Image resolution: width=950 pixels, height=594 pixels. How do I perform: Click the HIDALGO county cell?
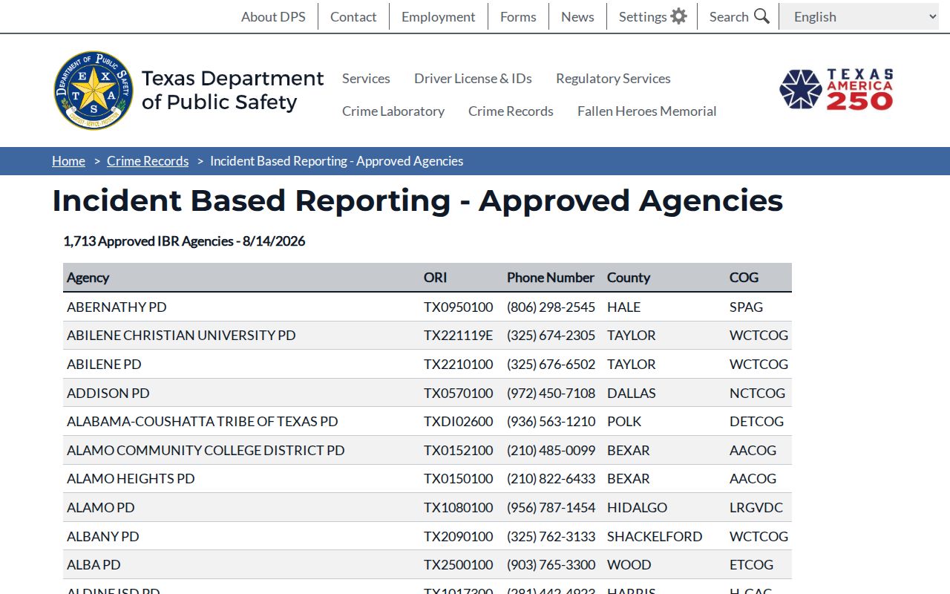click(x=637, y=507)
